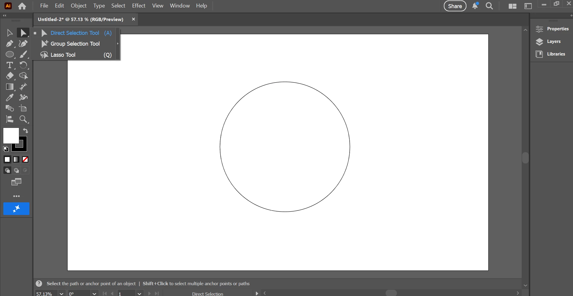Select the Align/Objects on Path tool
Screen dimensions: 573x296
click(10, 119)
